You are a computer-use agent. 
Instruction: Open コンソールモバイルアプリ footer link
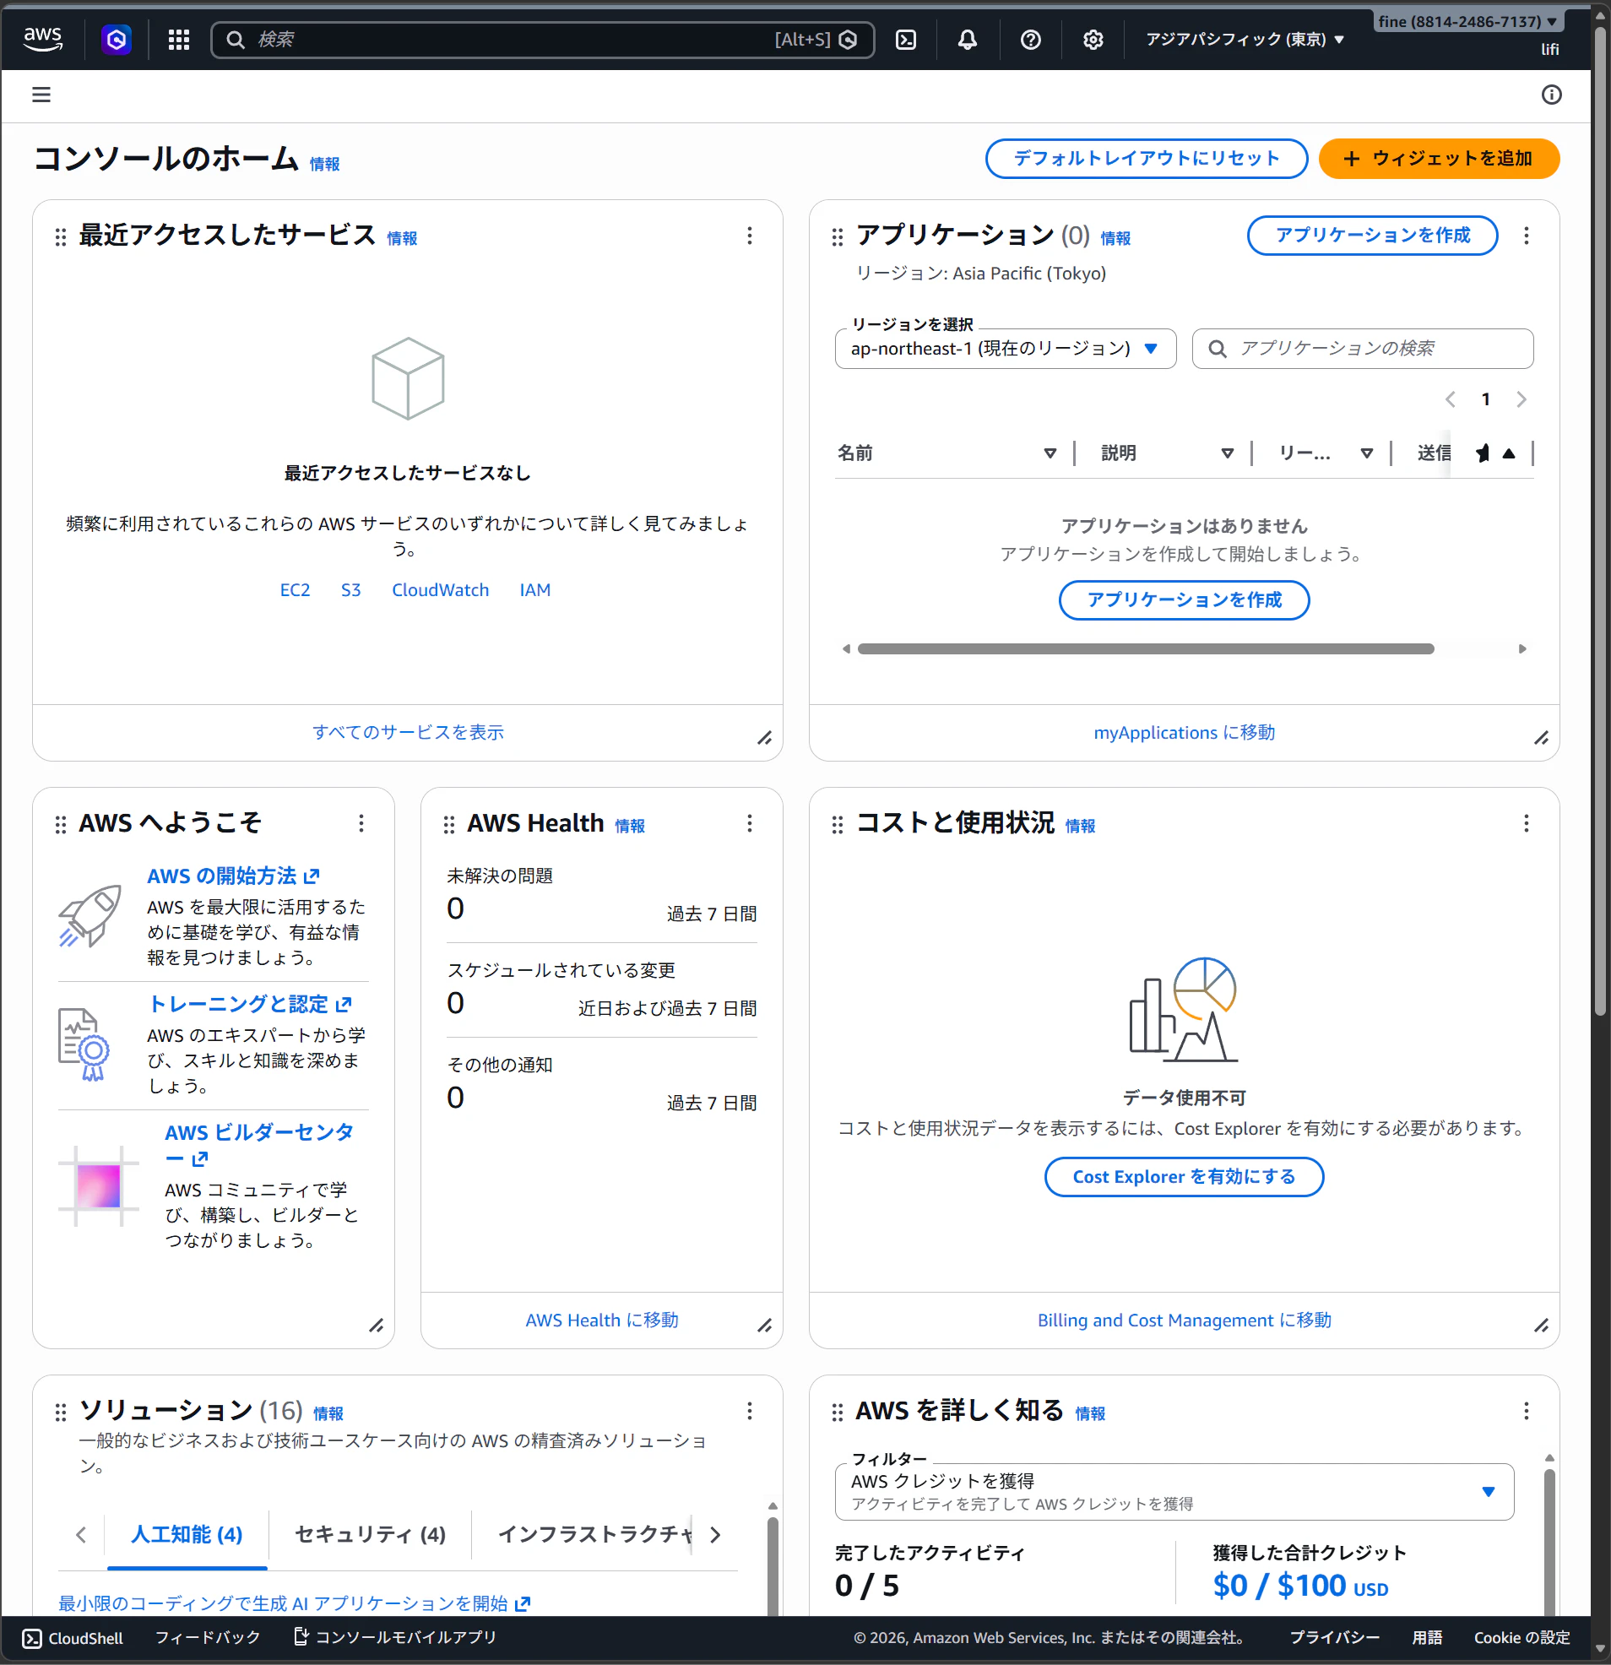click(x=395, y=1638)
